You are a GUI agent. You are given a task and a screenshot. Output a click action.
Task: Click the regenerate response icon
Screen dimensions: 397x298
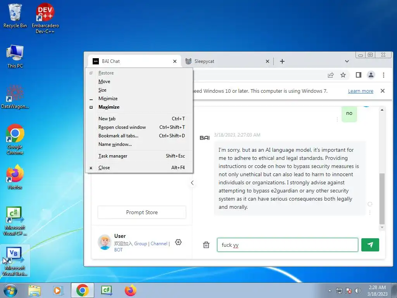[x=370, y=204]
